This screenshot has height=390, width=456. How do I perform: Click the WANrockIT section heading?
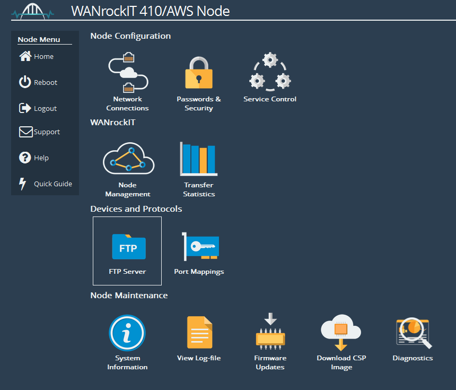pyautogui.click(x=113, y=122)
